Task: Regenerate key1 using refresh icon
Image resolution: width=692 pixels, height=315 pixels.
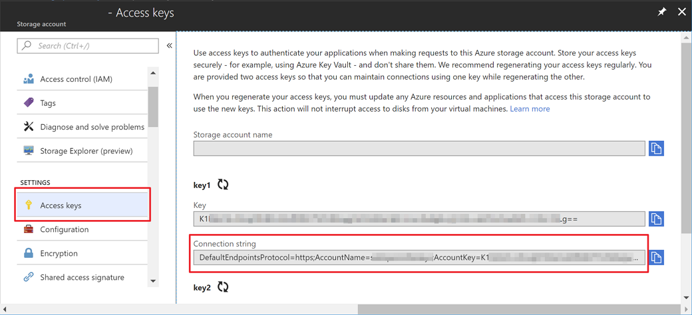Action: point(223,185)
